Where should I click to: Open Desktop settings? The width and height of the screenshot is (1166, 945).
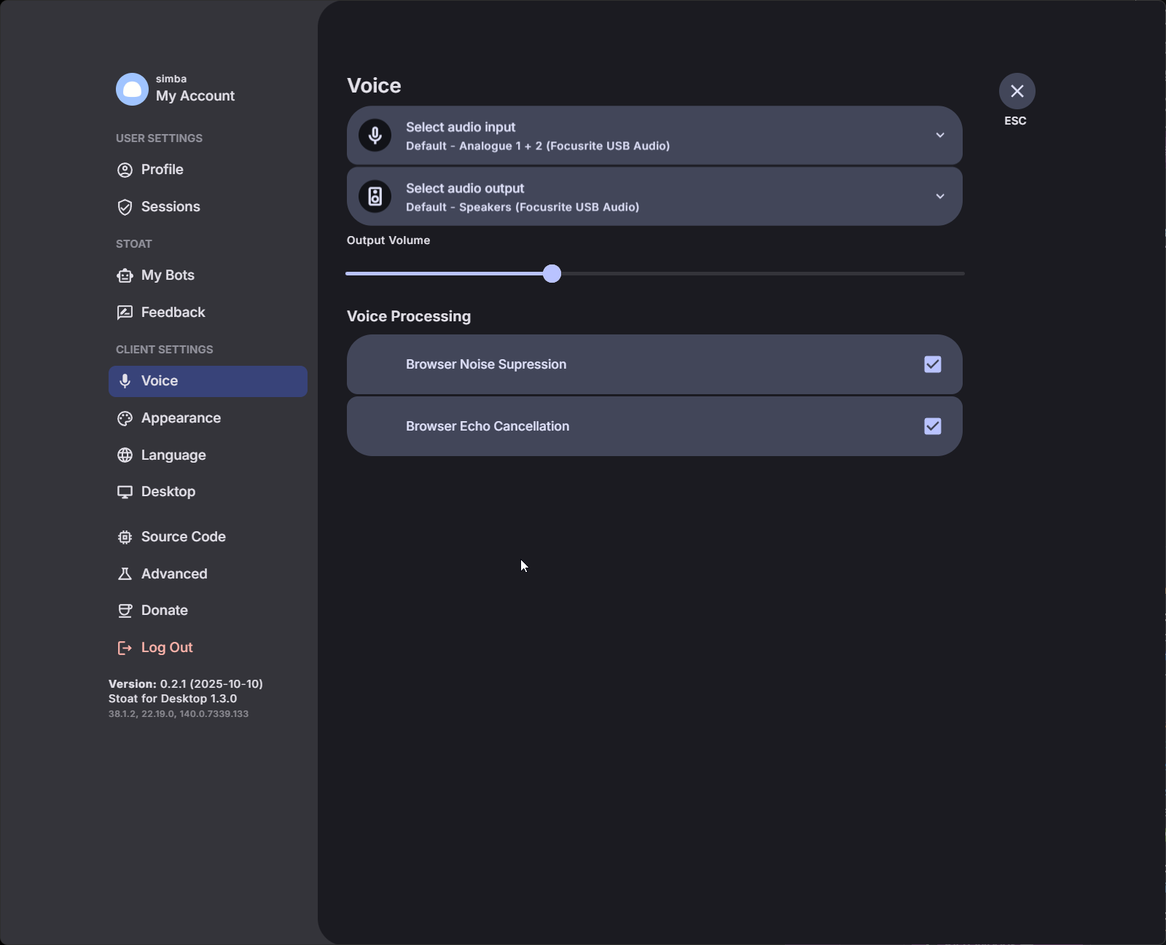[208, 492]
